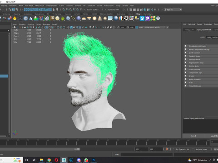Click the mesh name input field
The image size is (218, 163).
point(212,37)
